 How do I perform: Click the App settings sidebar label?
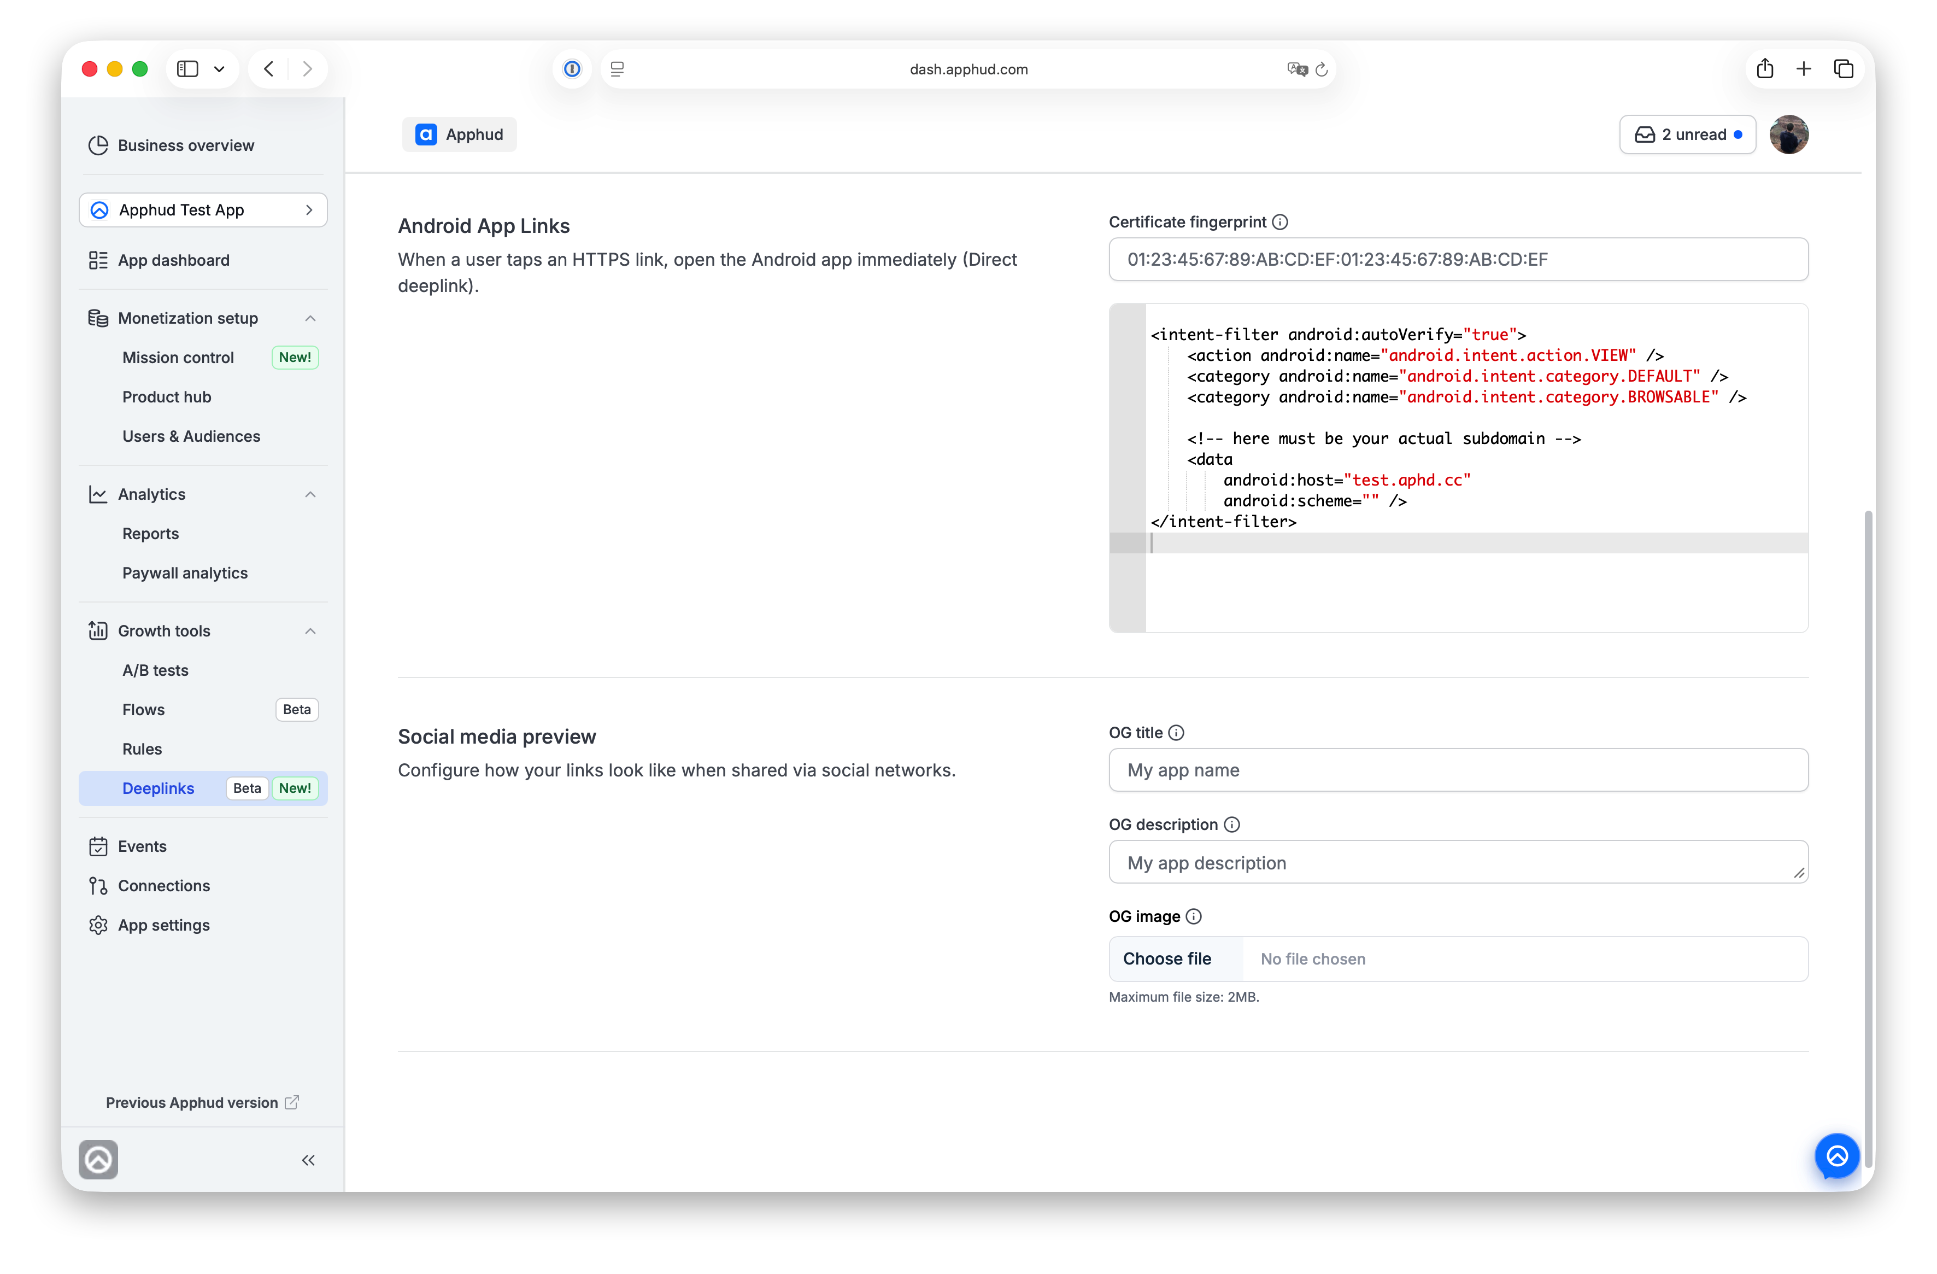pyautogui.click(x=163, y=925)
